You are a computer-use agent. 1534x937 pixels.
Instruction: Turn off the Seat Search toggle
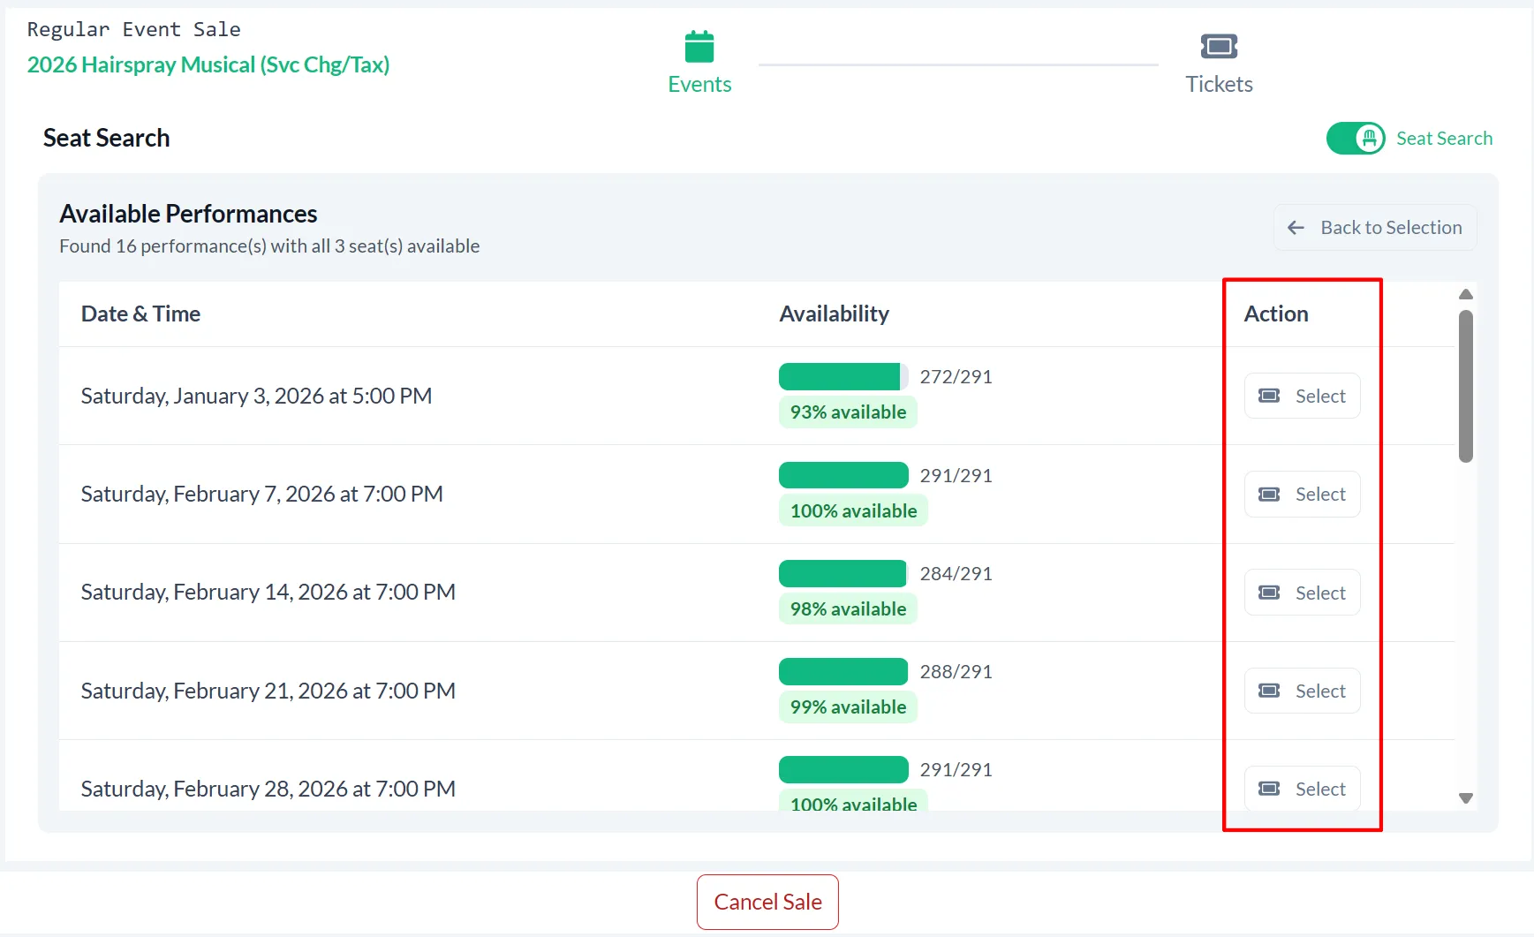tap(1356, 138)
